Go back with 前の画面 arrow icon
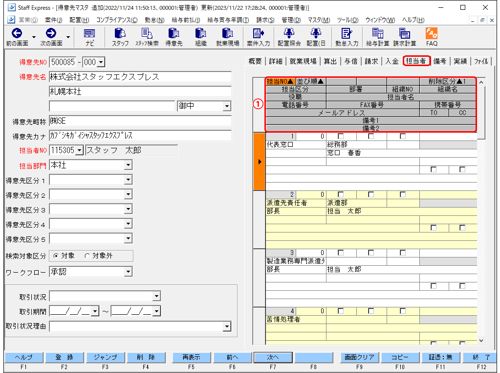Image resolution: width=500 pixels, height=373 pixels. (x=17, y=37)
